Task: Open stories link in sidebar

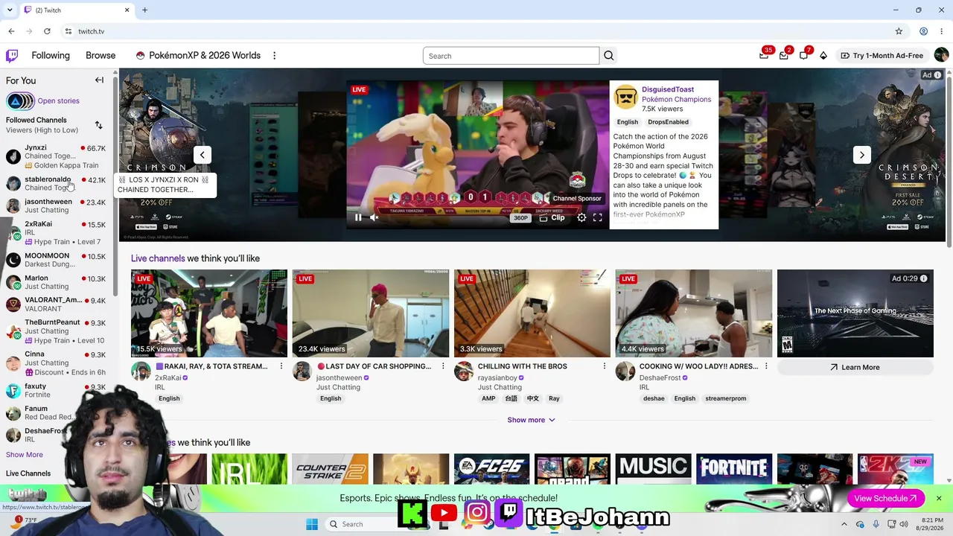Action: tap(58, 101)
